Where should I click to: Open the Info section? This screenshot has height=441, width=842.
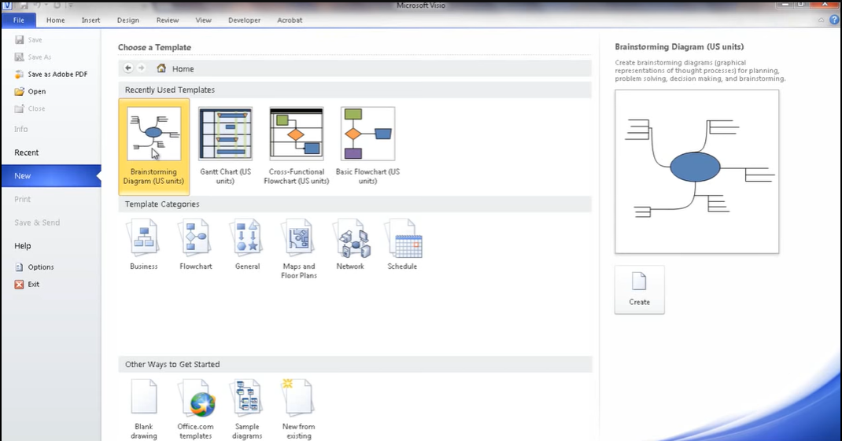(x=21, y=129)
